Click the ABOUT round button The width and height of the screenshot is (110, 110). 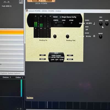(101, 37)
